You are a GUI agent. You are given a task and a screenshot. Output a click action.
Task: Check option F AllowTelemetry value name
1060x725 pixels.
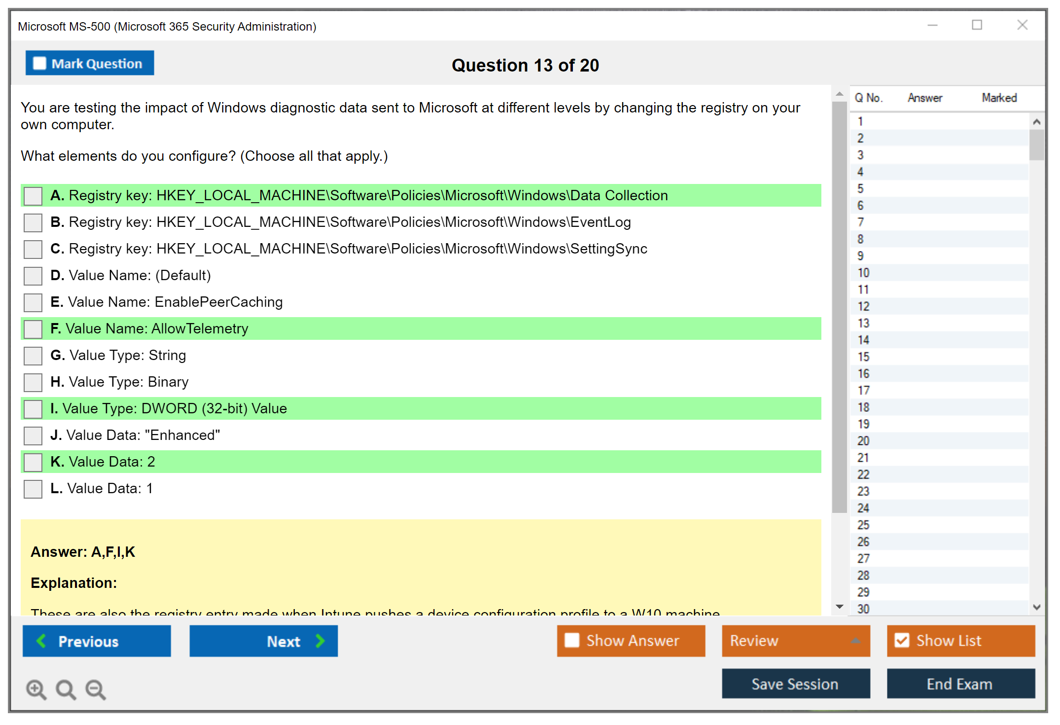pyautogui.click(x=33, y=329)
